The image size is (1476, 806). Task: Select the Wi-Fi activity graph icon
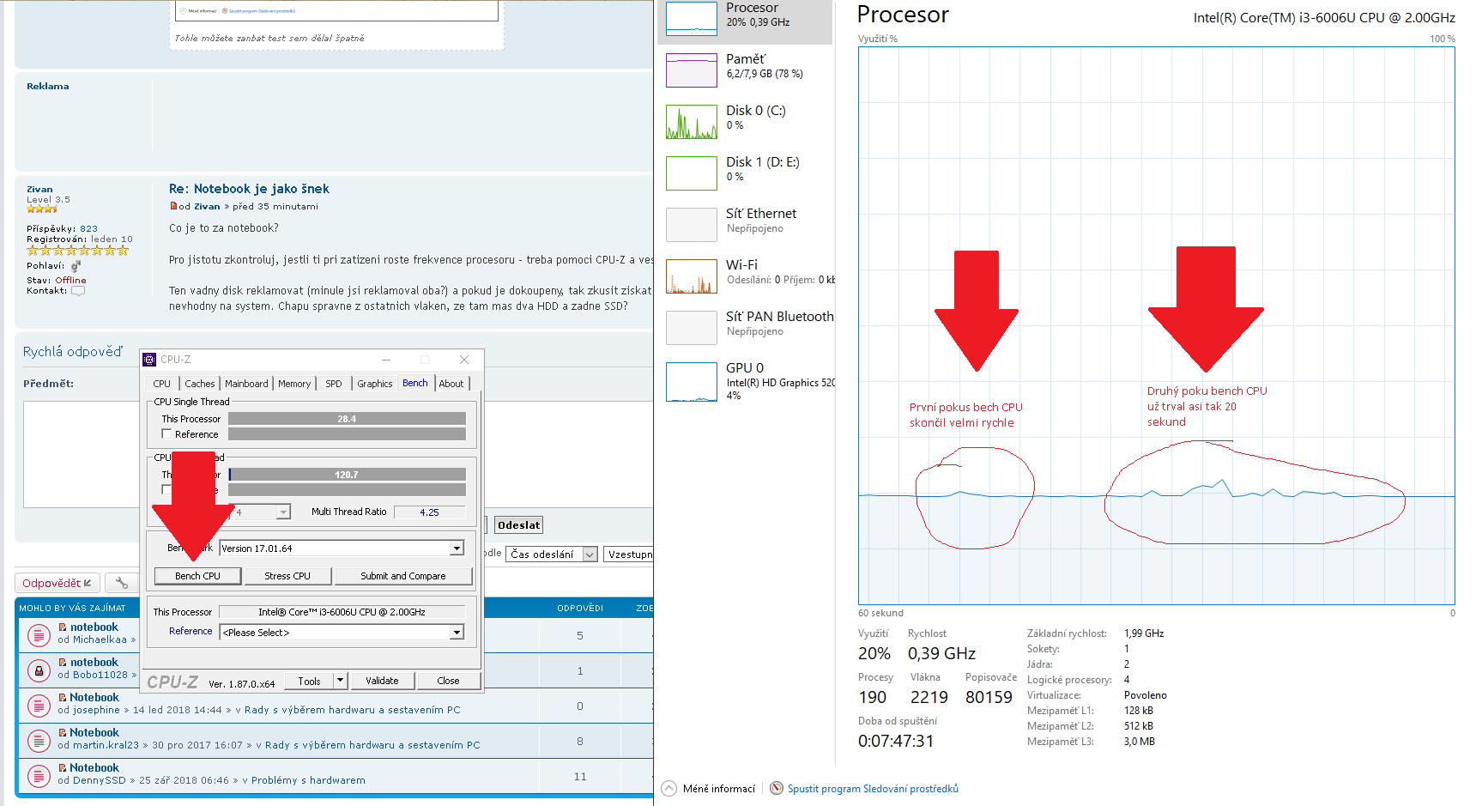[692, 276]
